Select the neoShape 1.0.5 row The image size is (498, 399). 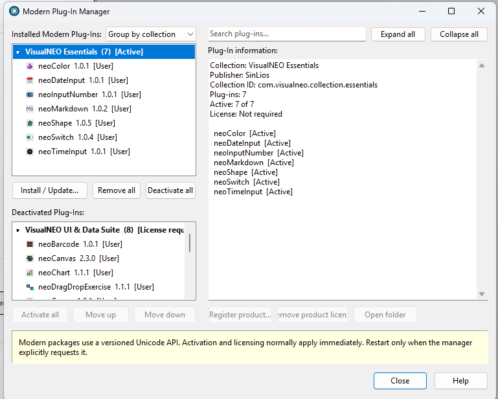pos(104,123)
